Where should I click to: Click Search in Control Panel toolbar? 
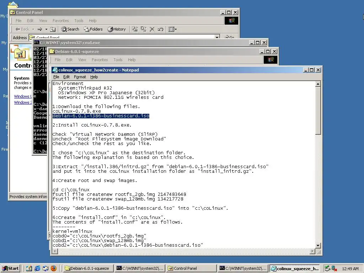pyautogui.click(x=70, y=29)
